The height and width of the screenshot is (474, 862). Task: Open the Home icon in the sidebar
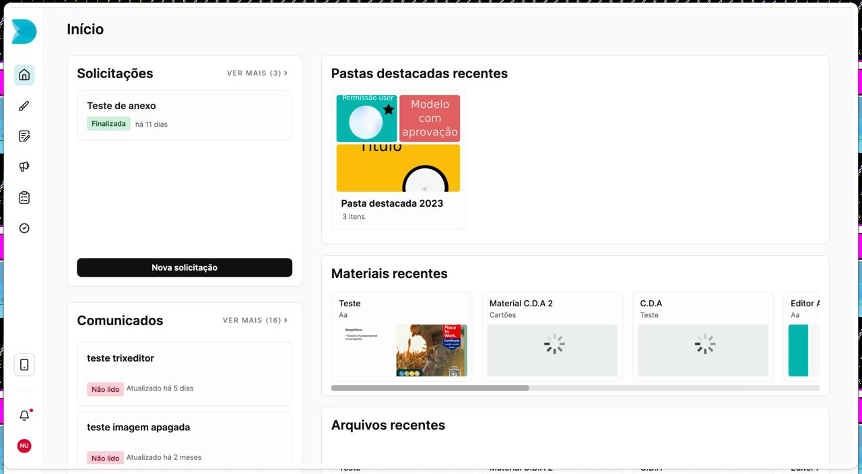coord(24,75)
